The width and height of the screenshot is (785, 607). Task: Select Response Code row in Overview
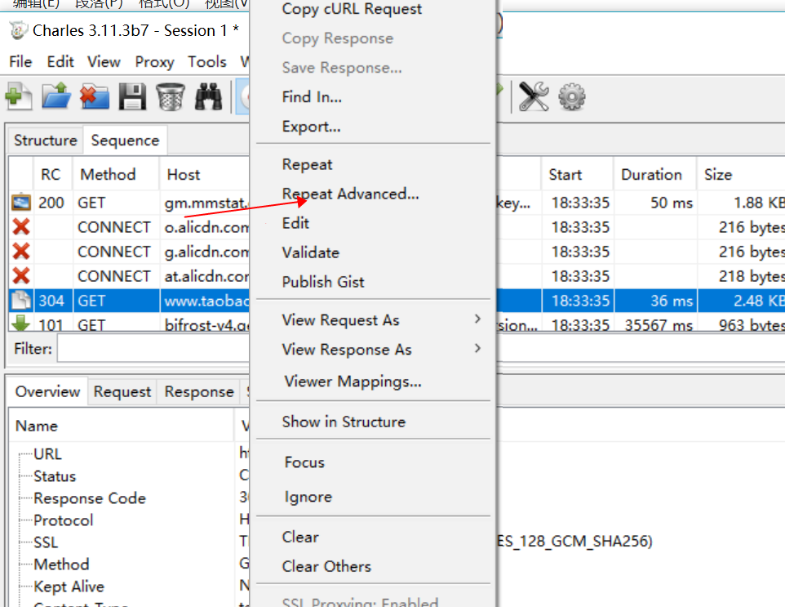90,498
